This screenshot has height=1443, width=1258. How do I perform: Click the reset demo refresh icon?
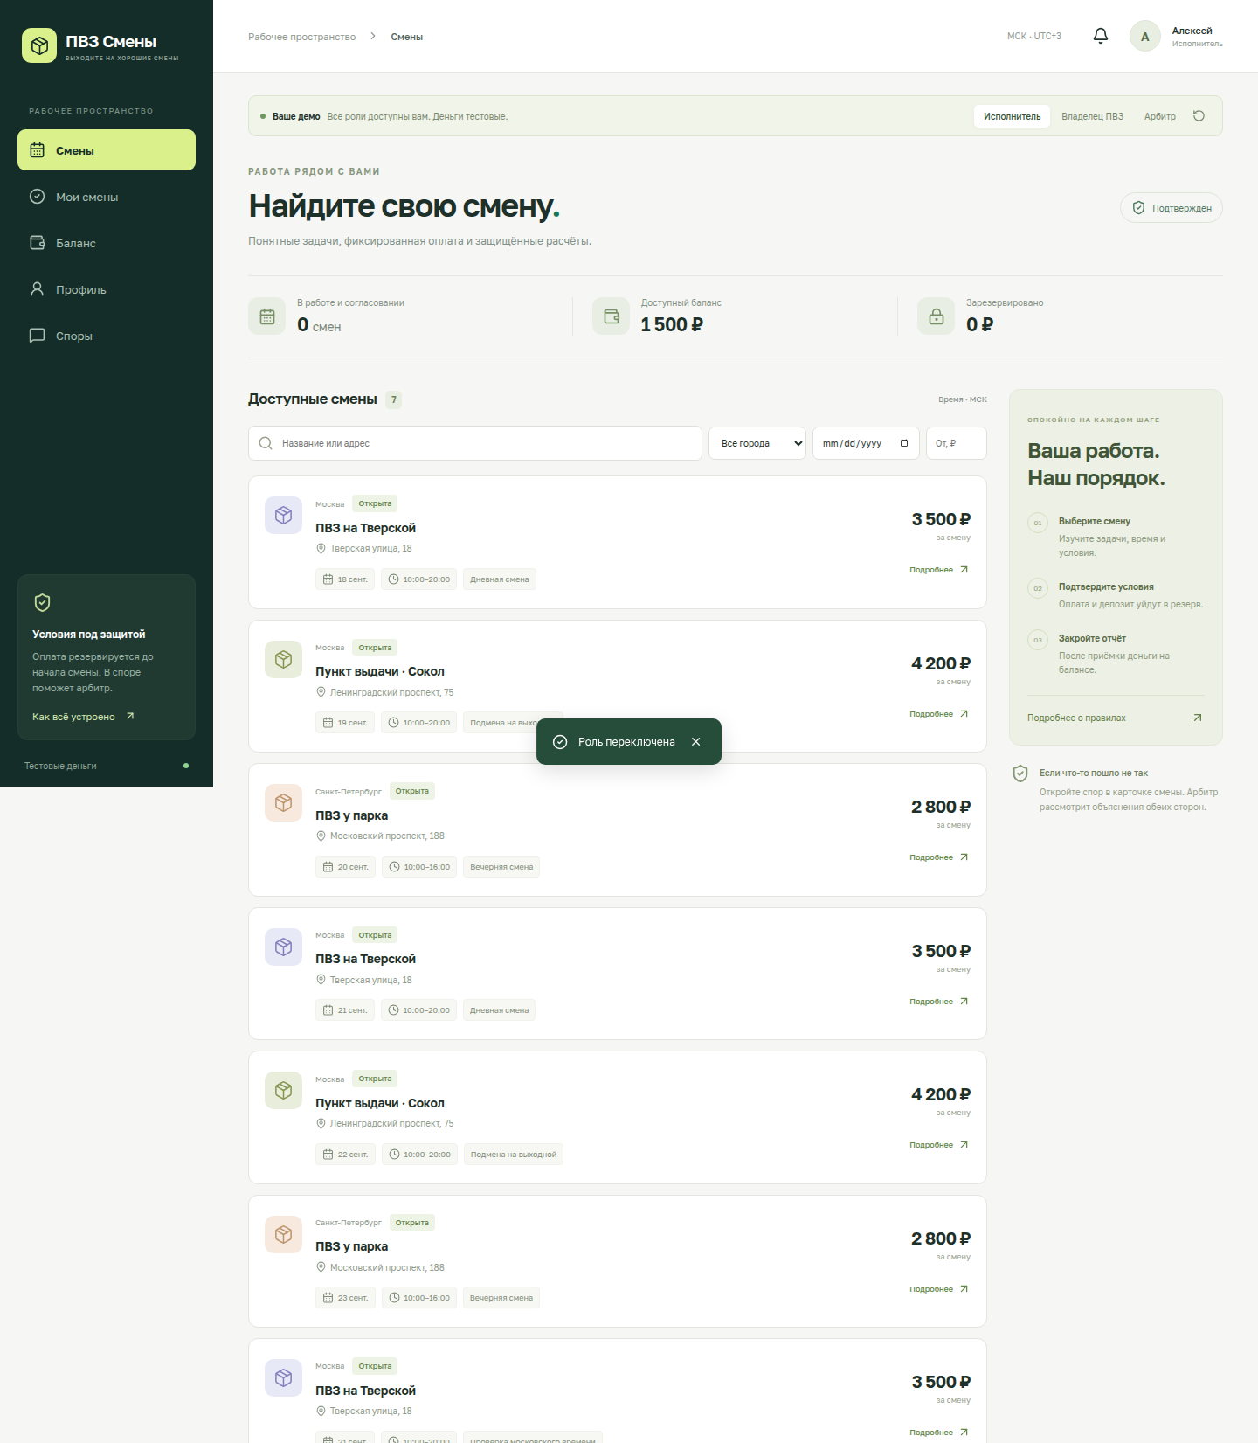click(x=1199, y=116)
